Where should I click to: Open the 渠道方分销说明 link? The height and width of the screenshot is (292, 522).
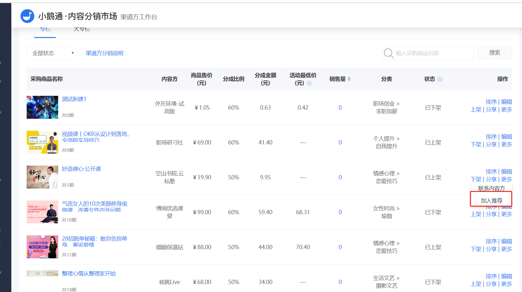[104, 53]
